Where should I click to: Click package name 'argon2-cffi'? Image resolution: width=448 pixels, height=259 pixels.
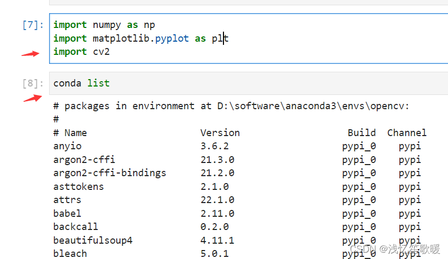(85, 160)
